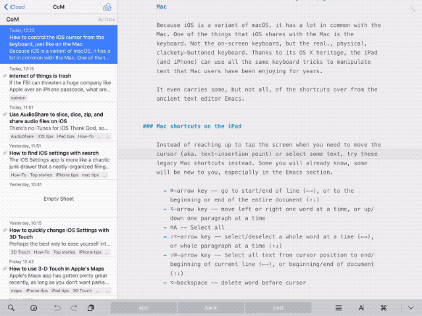Exit fullscreen editor with collapse arrows icon

(x=412, y=9)
